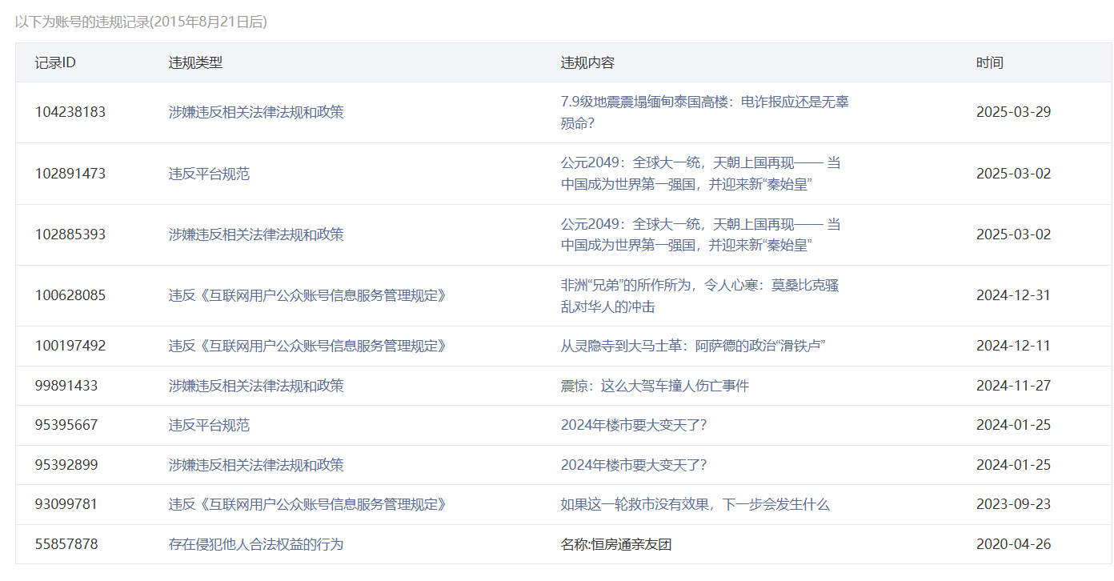This screenshot has width=1114, height=581.
Task: Select the date in row 102891473
Action: [1014, 174]
